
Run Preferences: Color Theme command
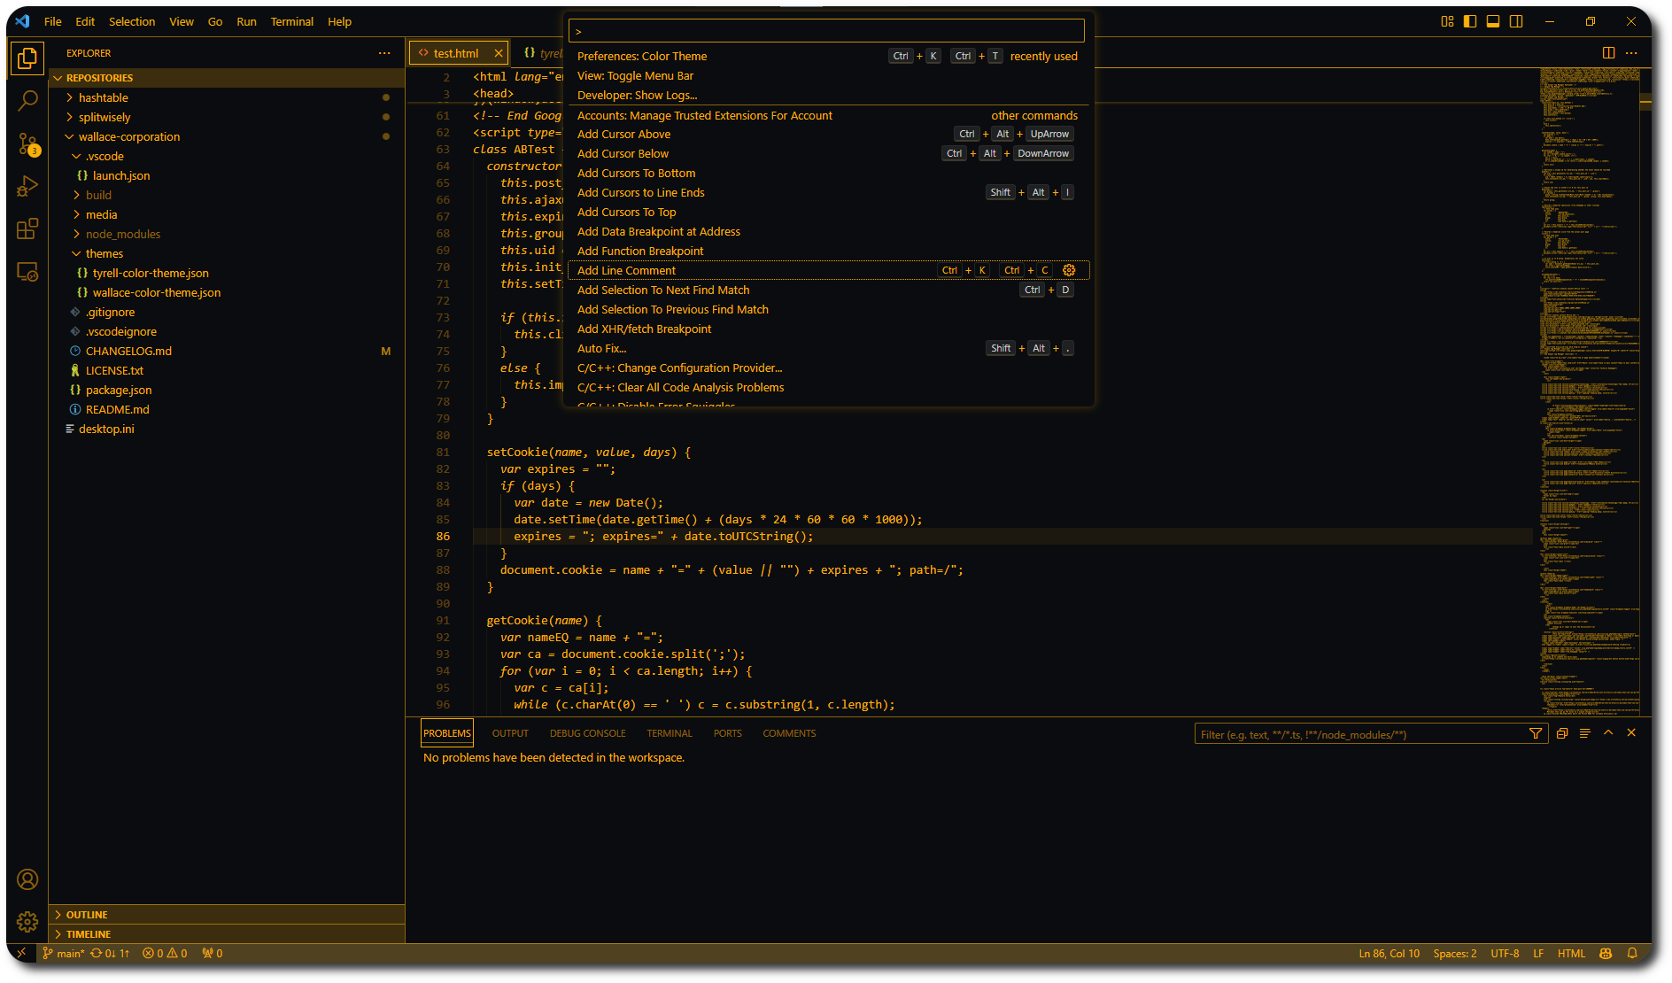pos(828,56)
